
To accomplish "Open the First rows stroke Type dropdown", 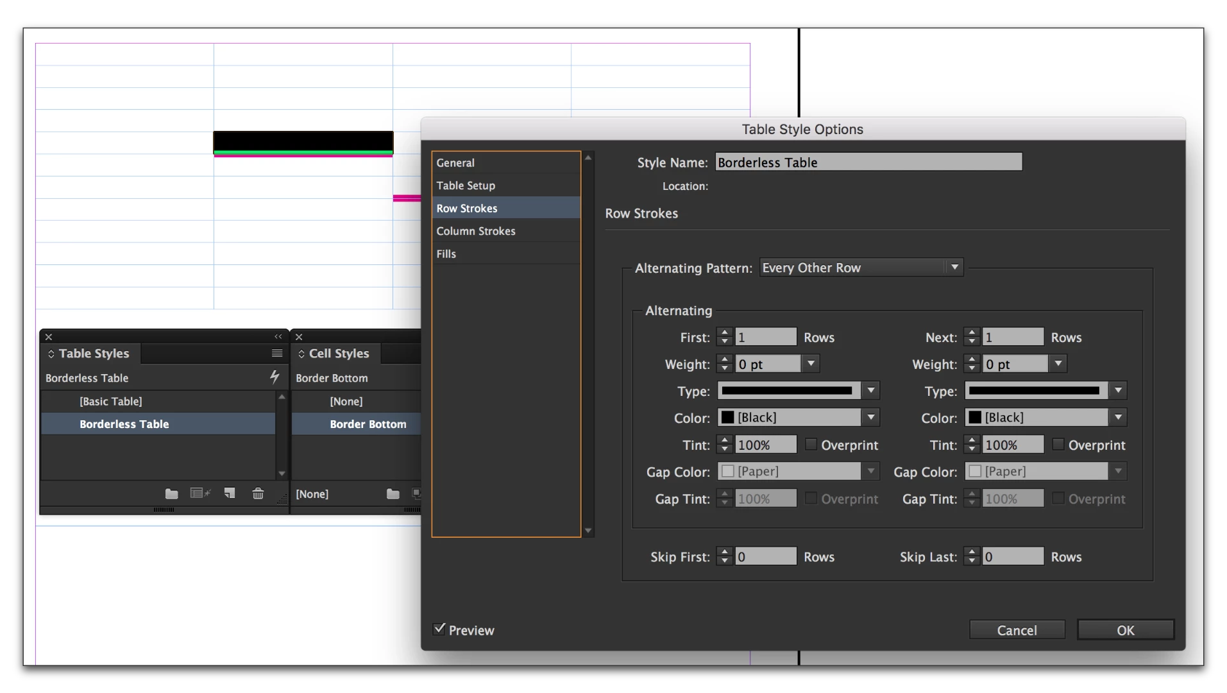I will (798, 390).
